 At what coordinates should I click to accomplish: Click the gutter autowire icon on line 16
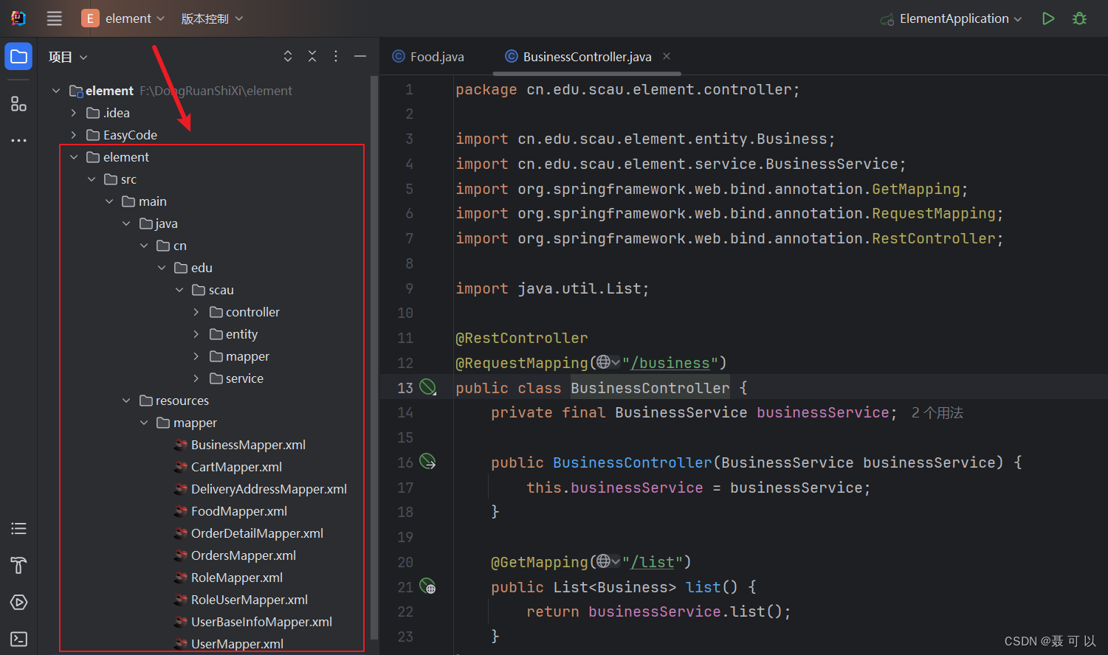click(428, 462)
